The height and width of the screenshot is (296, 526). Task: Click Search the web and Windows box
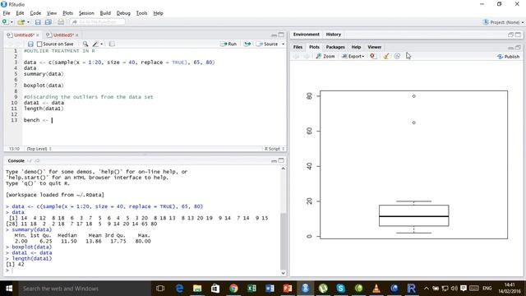(84, 289)
